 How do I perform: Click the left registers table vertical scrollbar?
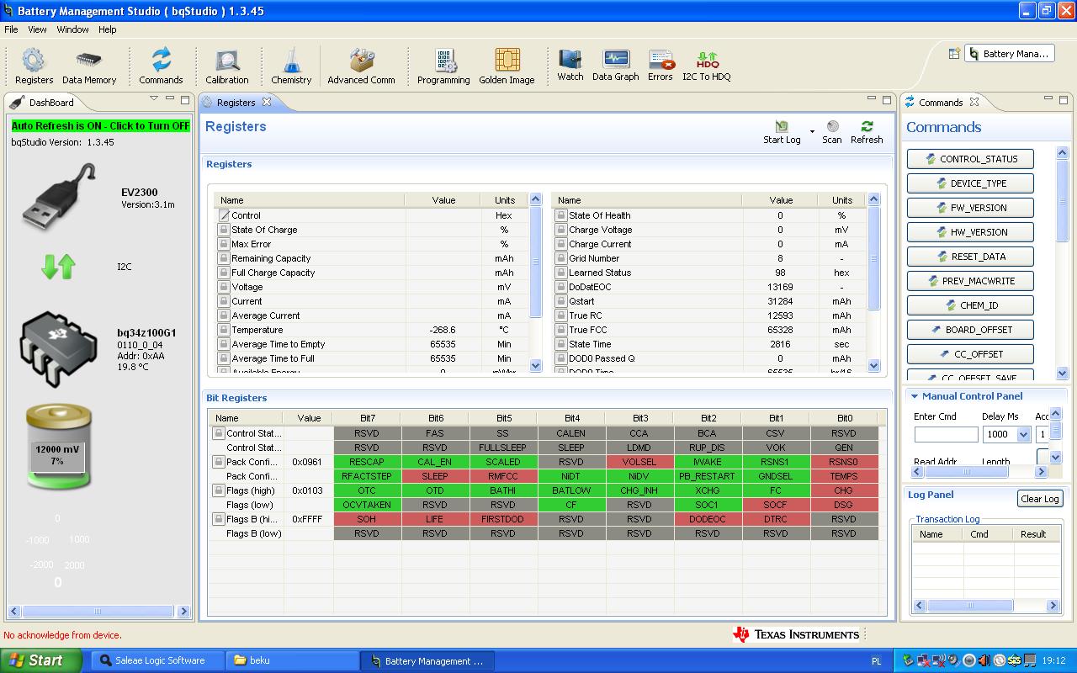click(x=536, y=283)
